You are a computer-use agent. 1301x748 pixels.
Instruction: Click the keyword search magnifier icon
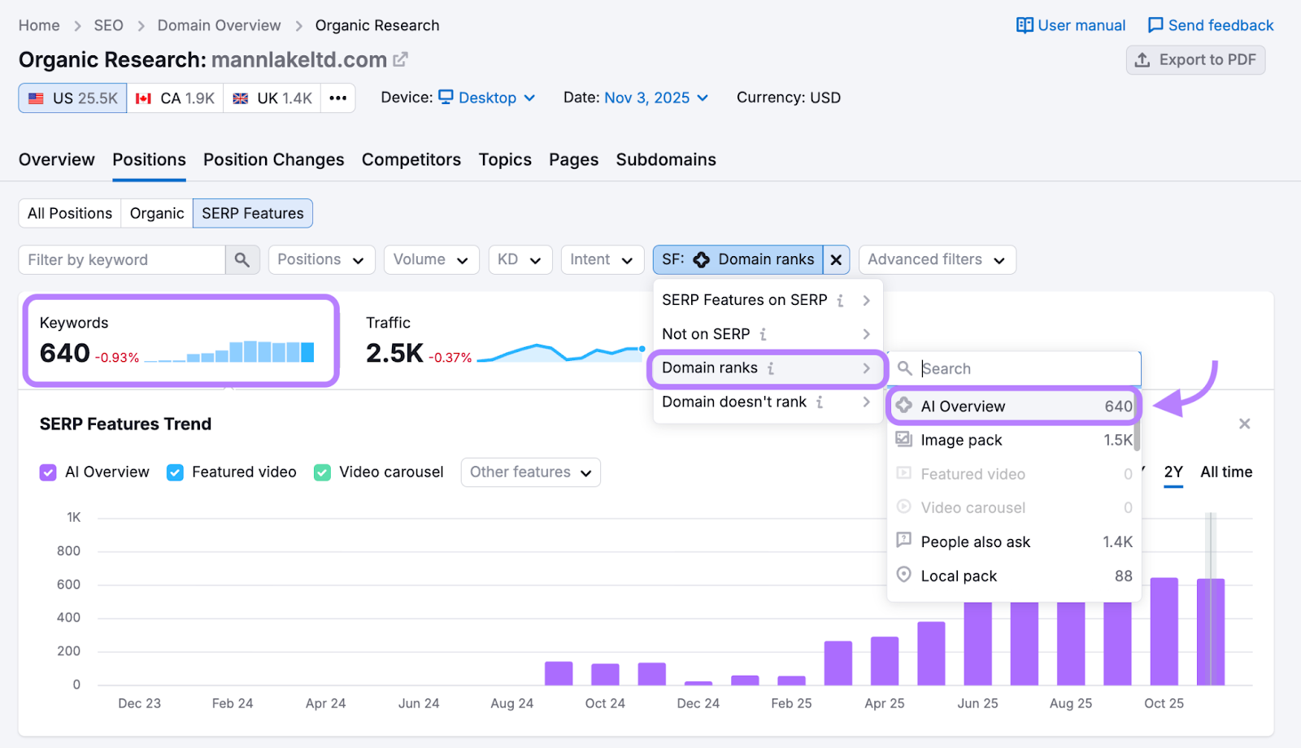[241, 259]
